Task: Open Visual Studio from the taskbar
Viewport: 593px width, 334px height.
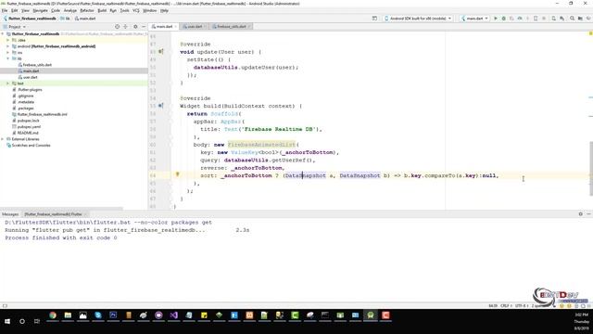Action: pos(173,315)
